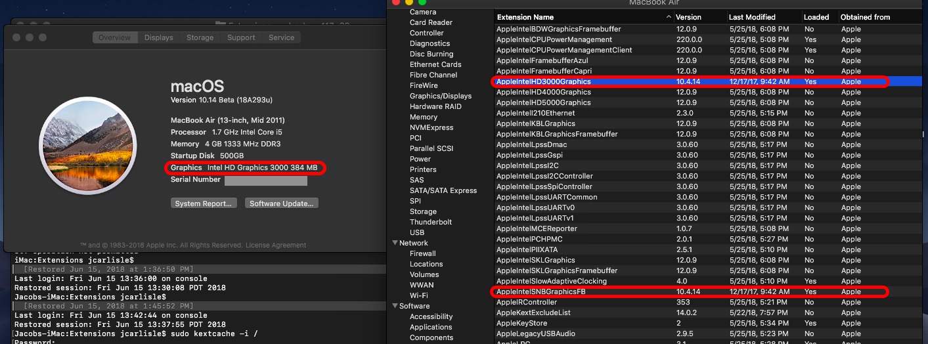This screenshot has height=344, width=928.
Task: Sort by Version column header
Action: [x=699, y=17]
